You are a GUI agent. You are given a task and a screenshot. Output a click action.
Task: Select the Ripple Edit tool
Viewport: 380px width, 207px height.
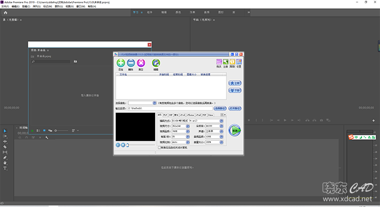click(5, 141)
